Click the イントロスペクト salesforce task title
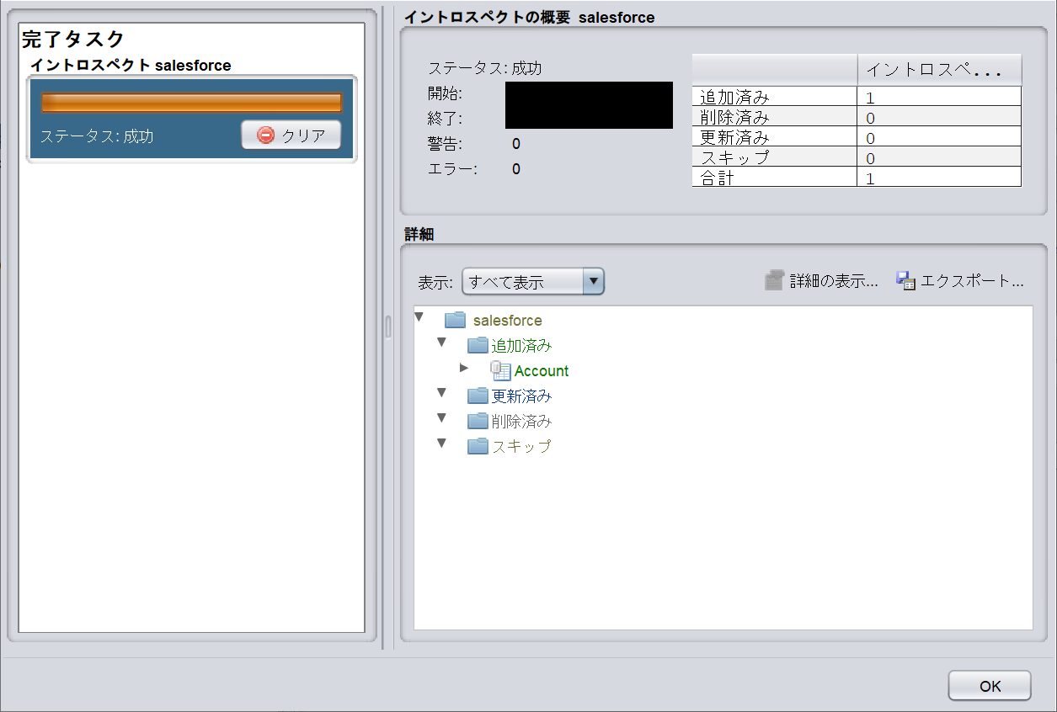The height and width of the screenshot is (712, 1057). point(131,65)
